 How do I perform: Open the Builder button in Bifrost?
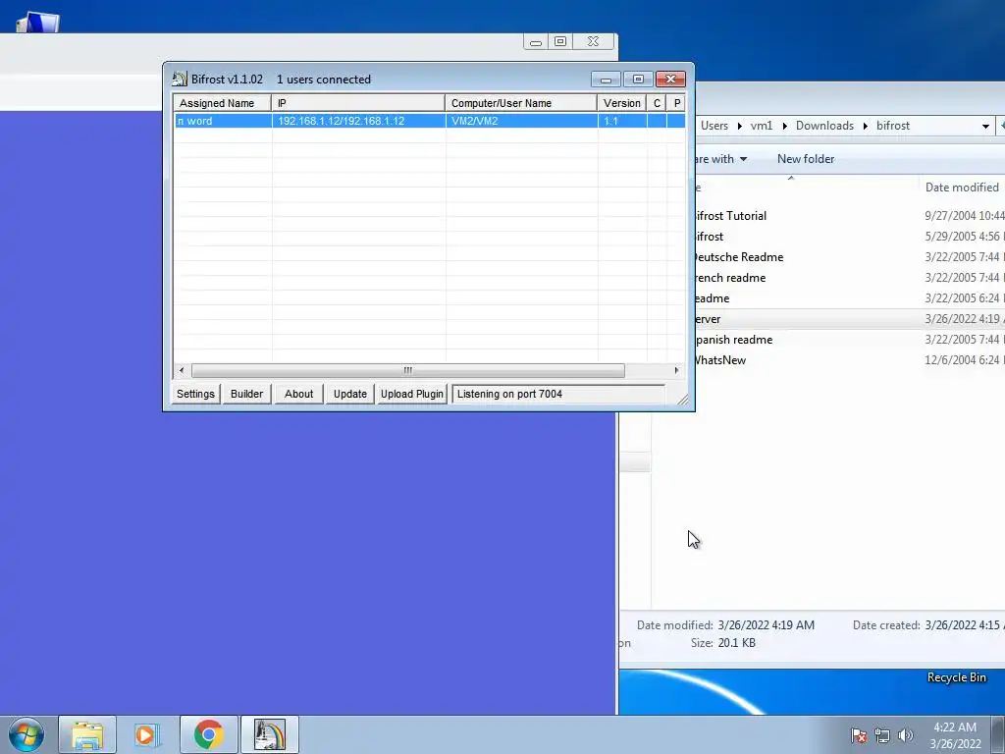click(x=246, y=394)
